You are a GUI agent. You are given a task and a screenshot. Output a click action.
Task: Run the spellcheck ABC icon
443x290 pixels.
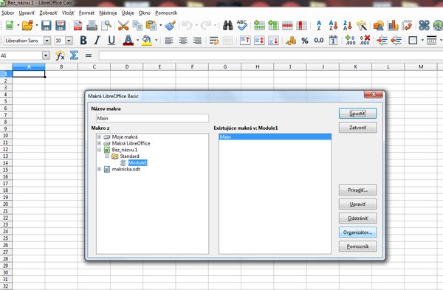(242, 25)
